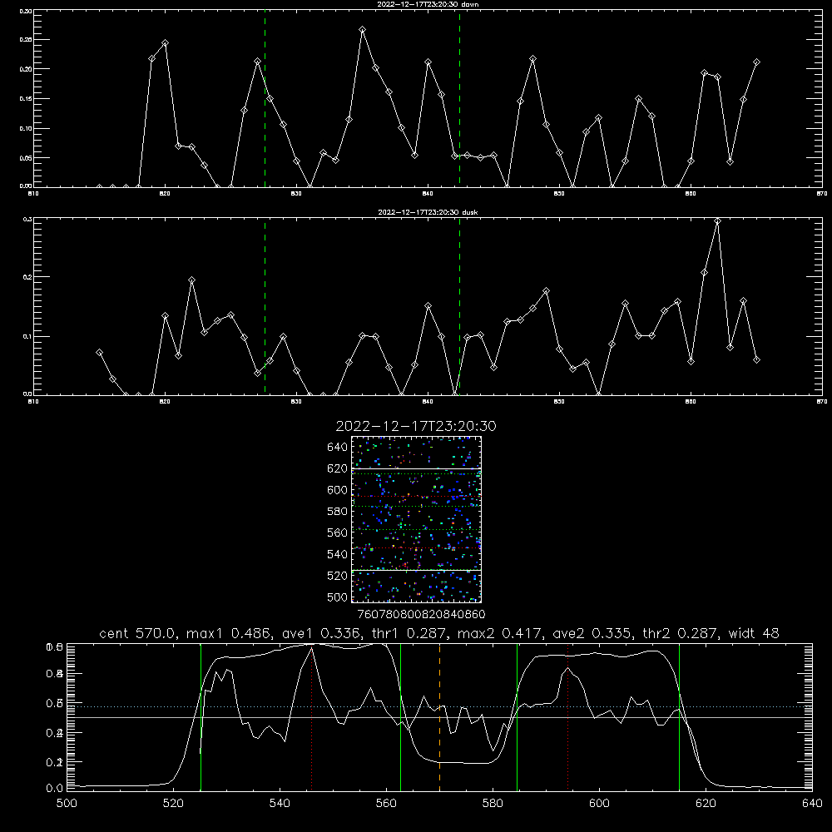Click the "2022-12-17T23:20:30 dusk" plot title
Screen dimensions: 832x832
[x=428, y=212]
